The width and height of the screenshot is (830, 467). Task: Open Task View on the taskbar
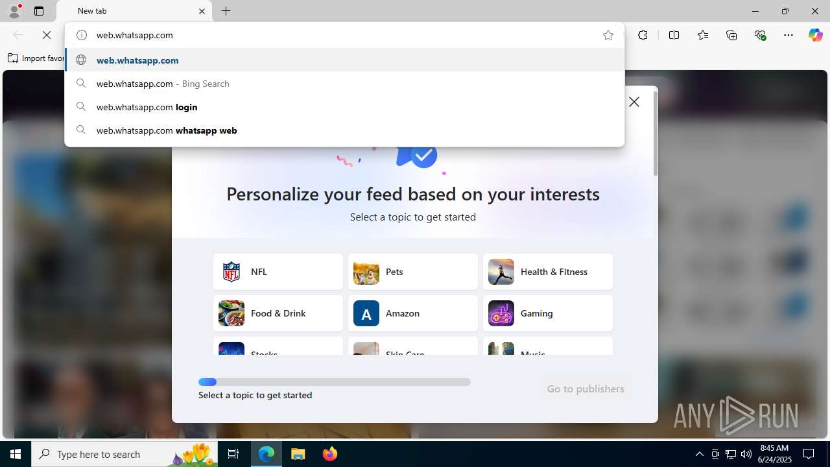234,454
